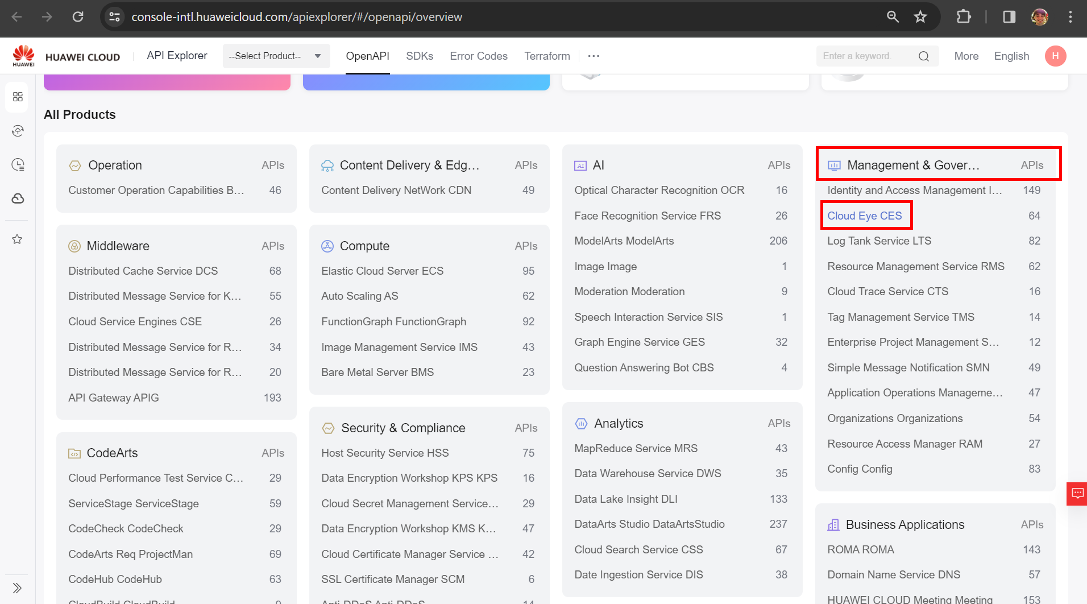Open the Terraform tab
Image resolution: width=1087 pixels, height=604 pixels.
pos(547,56)
